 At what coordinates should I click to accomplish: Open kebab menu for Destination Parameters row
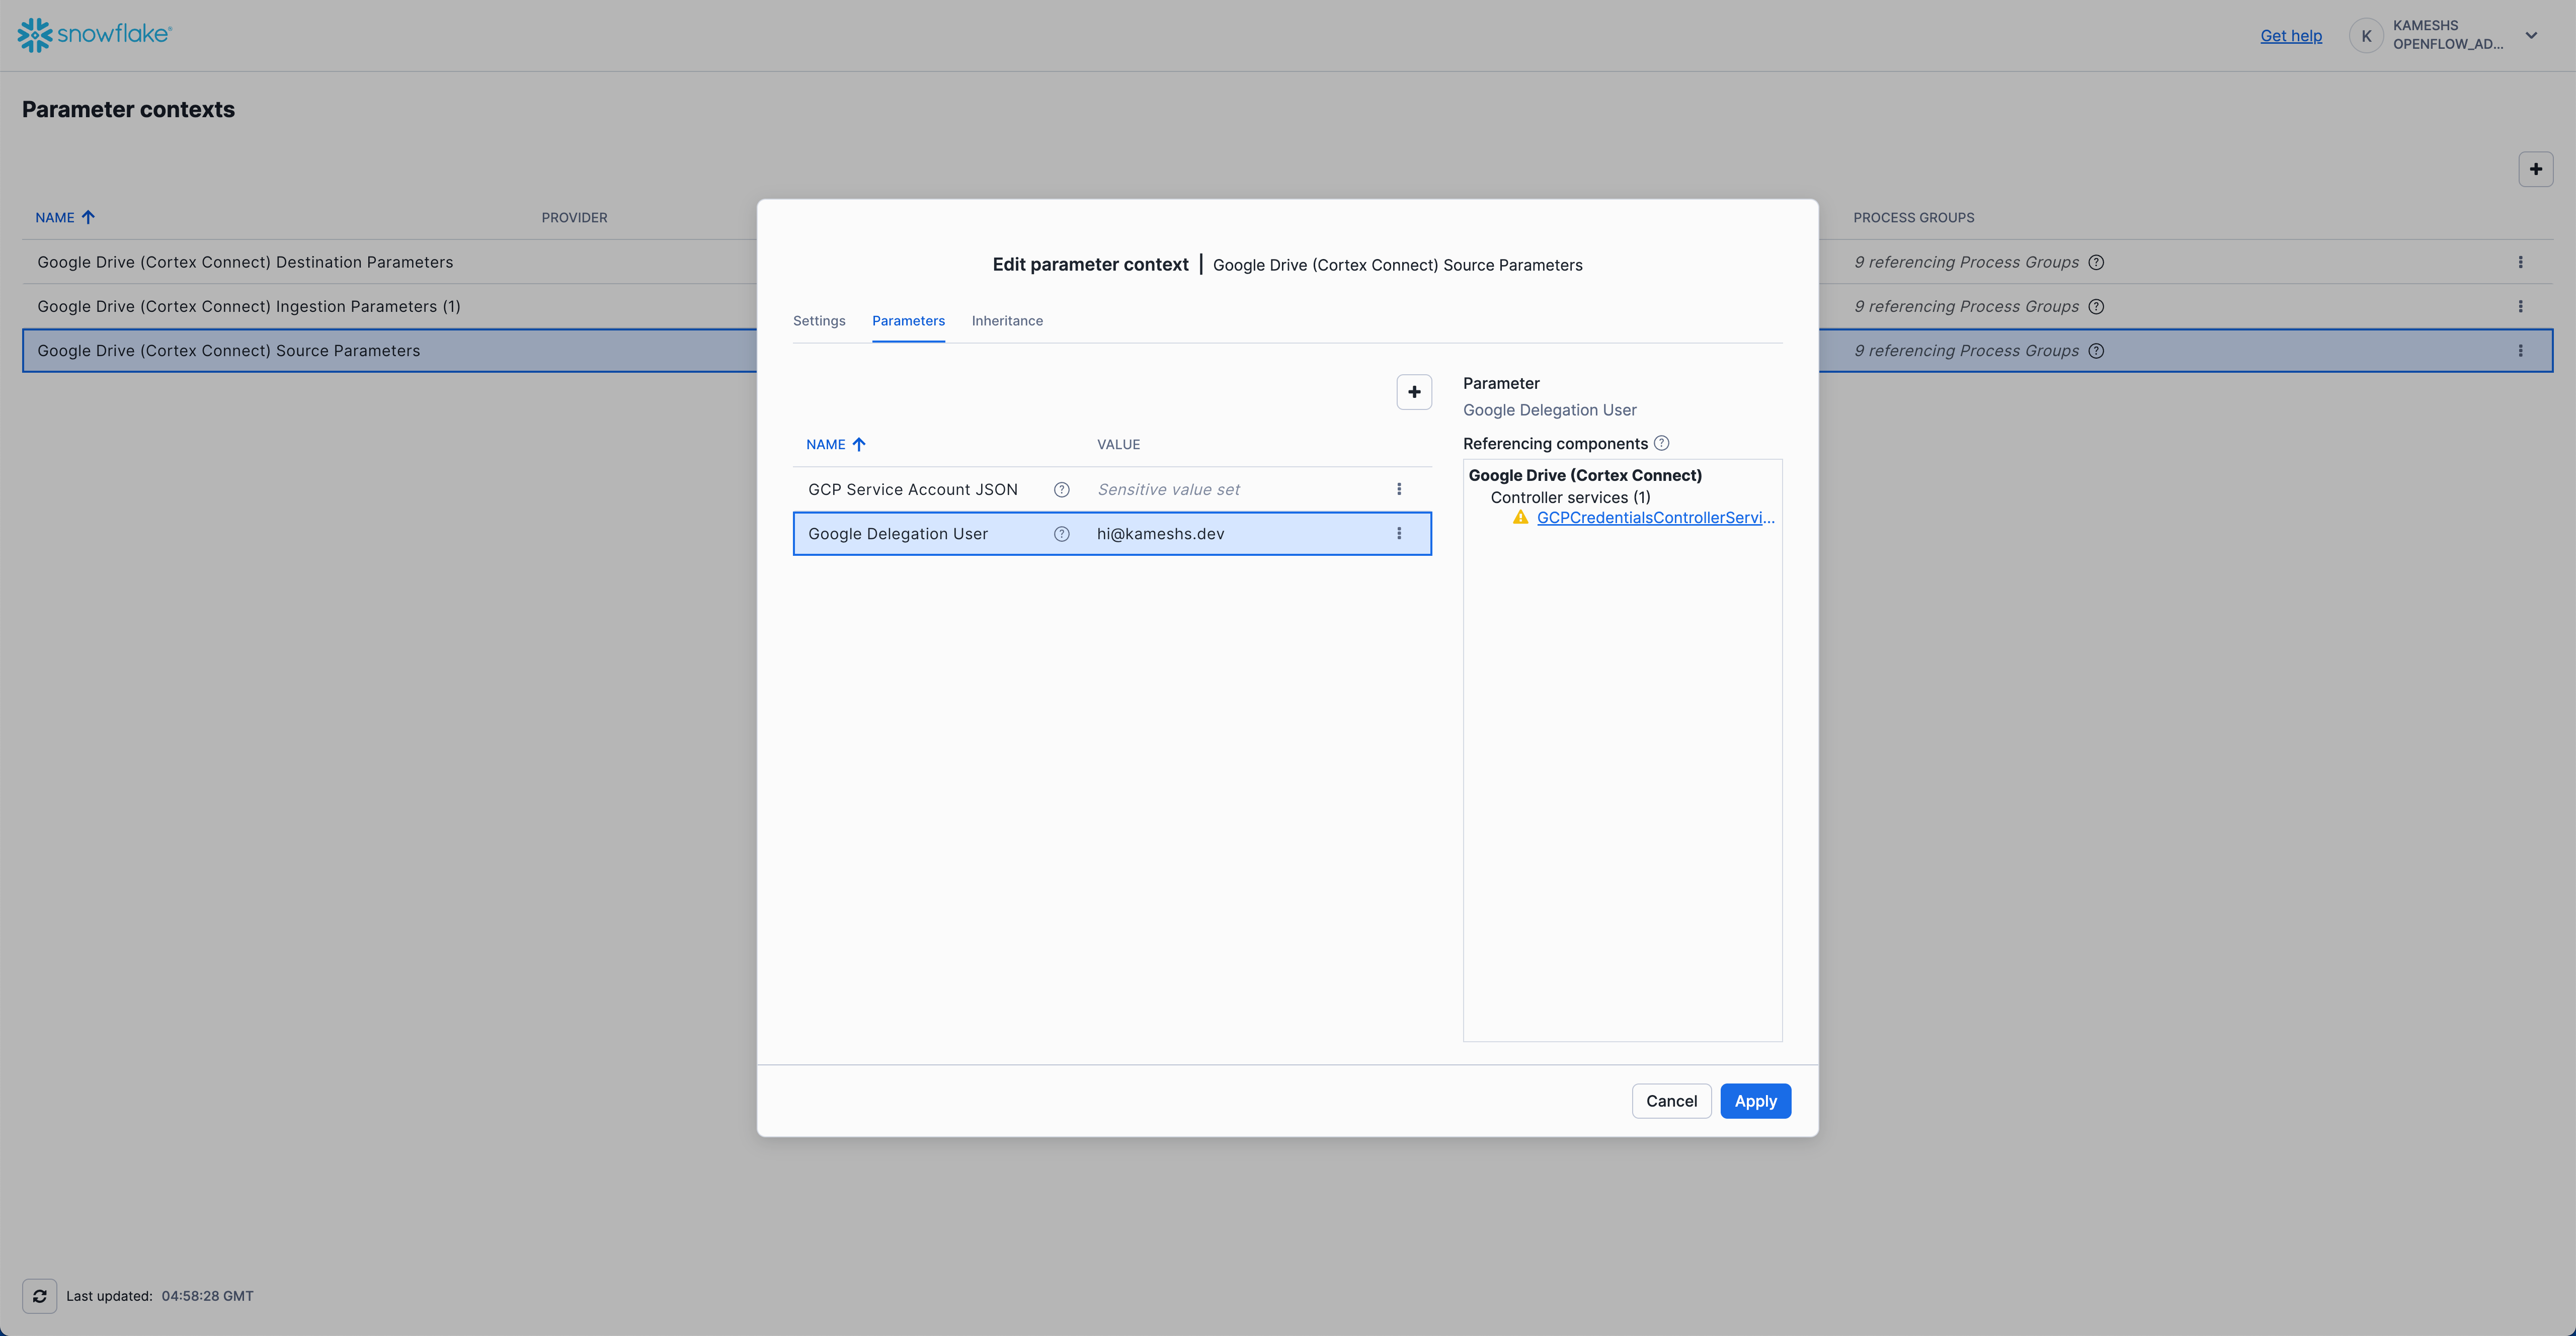pos(2520,262)
